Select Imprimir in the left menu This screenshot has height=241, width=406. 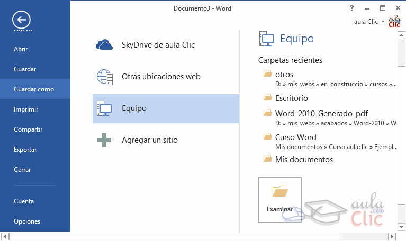(26, 109)
